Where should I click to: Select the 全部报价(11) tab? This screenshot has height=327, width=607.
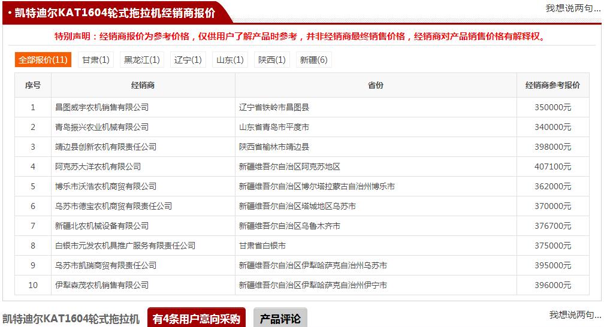coord(43,60)
